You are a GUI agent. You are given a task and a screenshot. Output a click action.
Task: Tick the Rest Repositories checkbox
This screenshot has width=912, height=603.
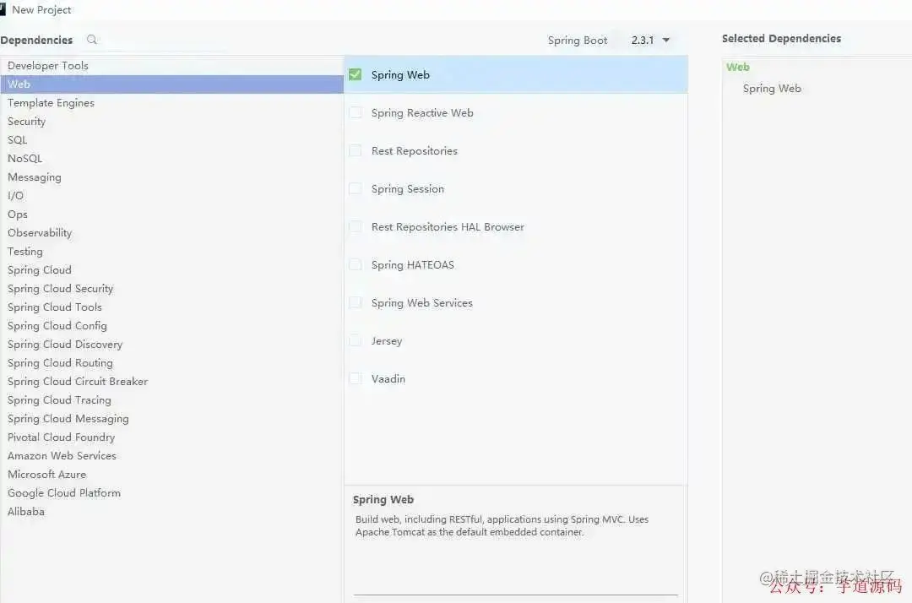355,150
